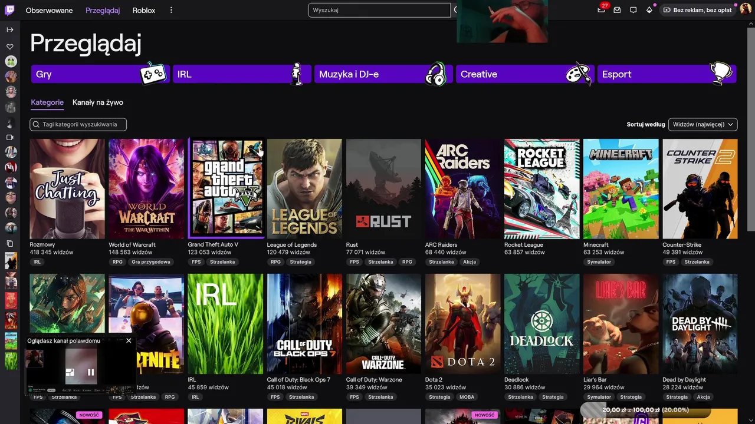This screenshot has height=424, width=755.
Task: Focus 'Tagi kategorii wyszukiwania' input
Action: coord(78,124)
